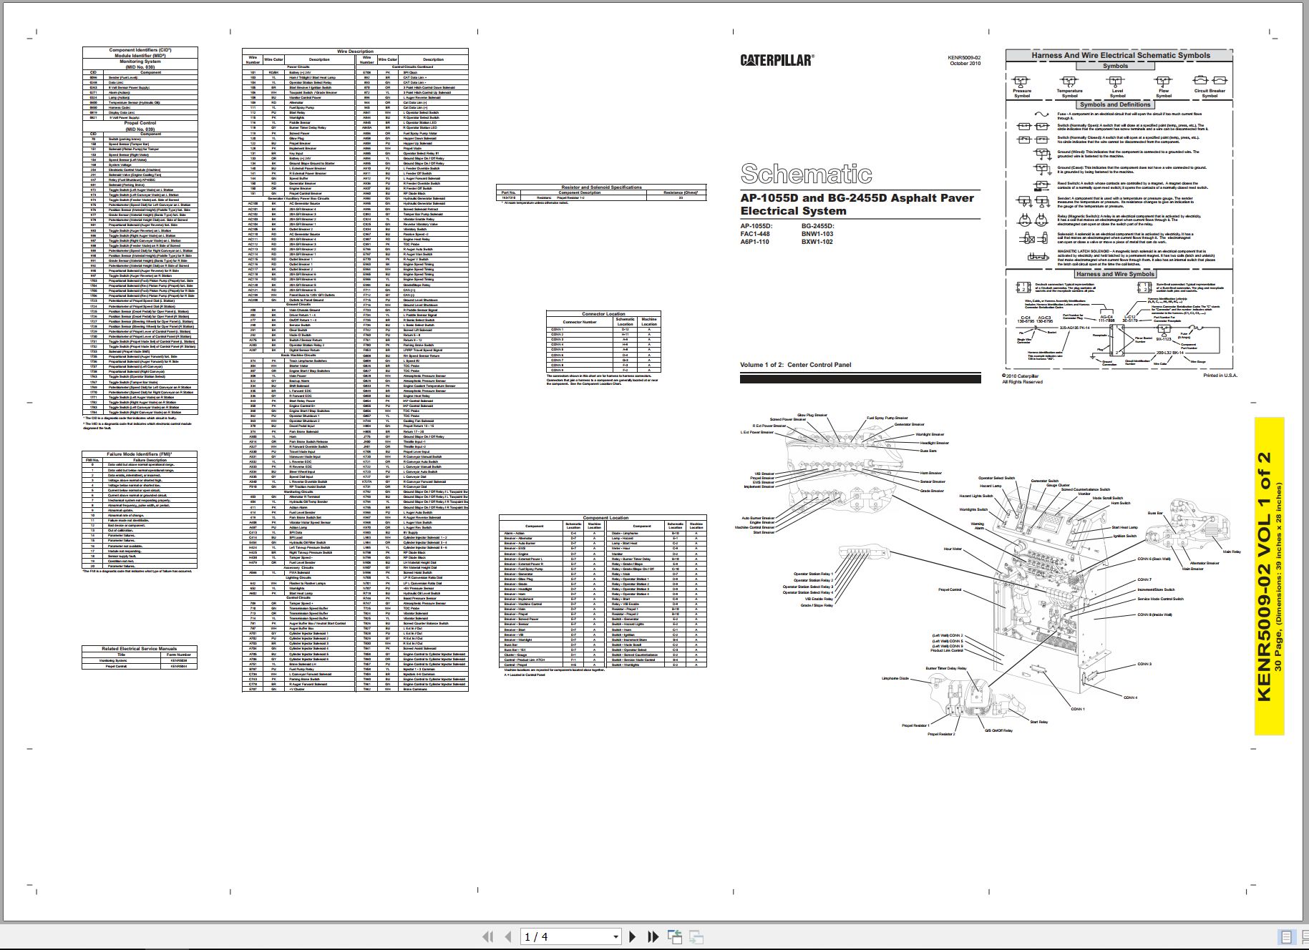Click 'Resistor and Solenoid Specifications' table header
The image size is (1309, 950).
tap(601, 187)
